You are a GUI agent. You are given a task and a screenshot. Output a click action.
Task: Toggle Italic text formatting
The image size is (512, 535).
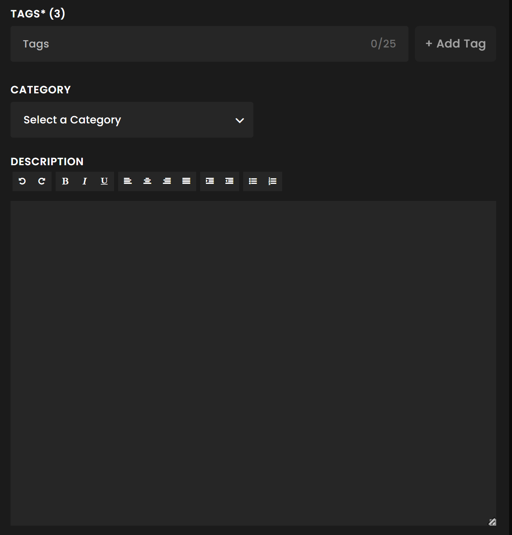coord(84,181)
